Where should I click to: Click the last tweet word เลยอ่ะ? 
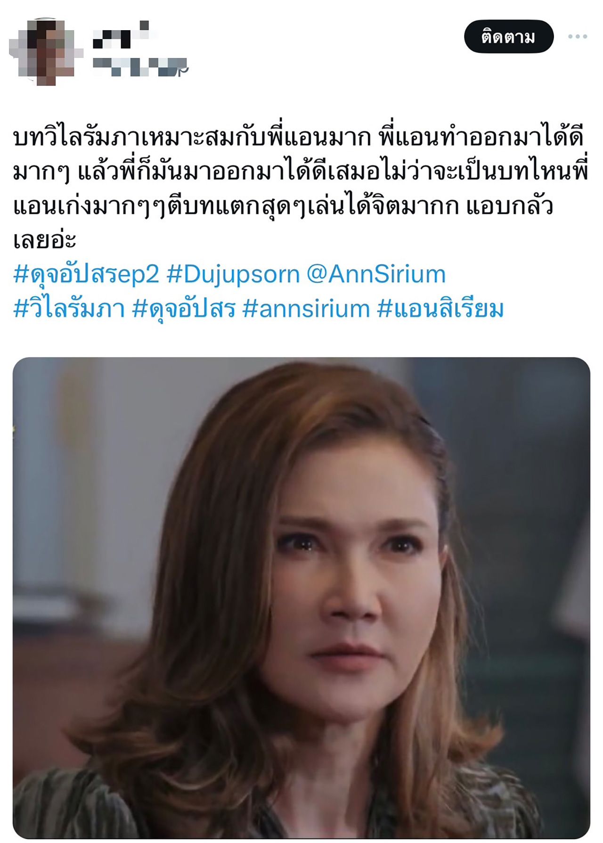tap(45, 240)
